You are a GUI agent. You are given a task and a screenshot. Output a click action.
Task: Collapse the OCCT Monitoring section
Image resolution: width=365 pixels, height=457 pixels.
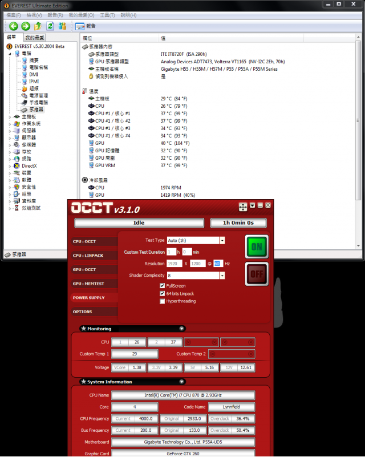click(181, 329)
